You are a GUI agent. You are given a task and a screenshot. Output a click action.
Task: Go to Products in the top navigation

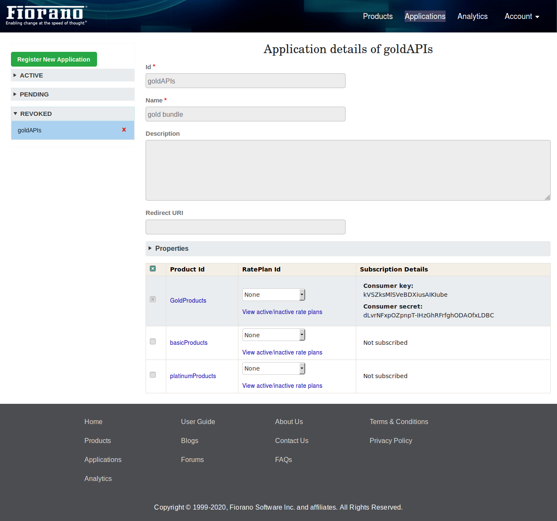coord(378,16)
